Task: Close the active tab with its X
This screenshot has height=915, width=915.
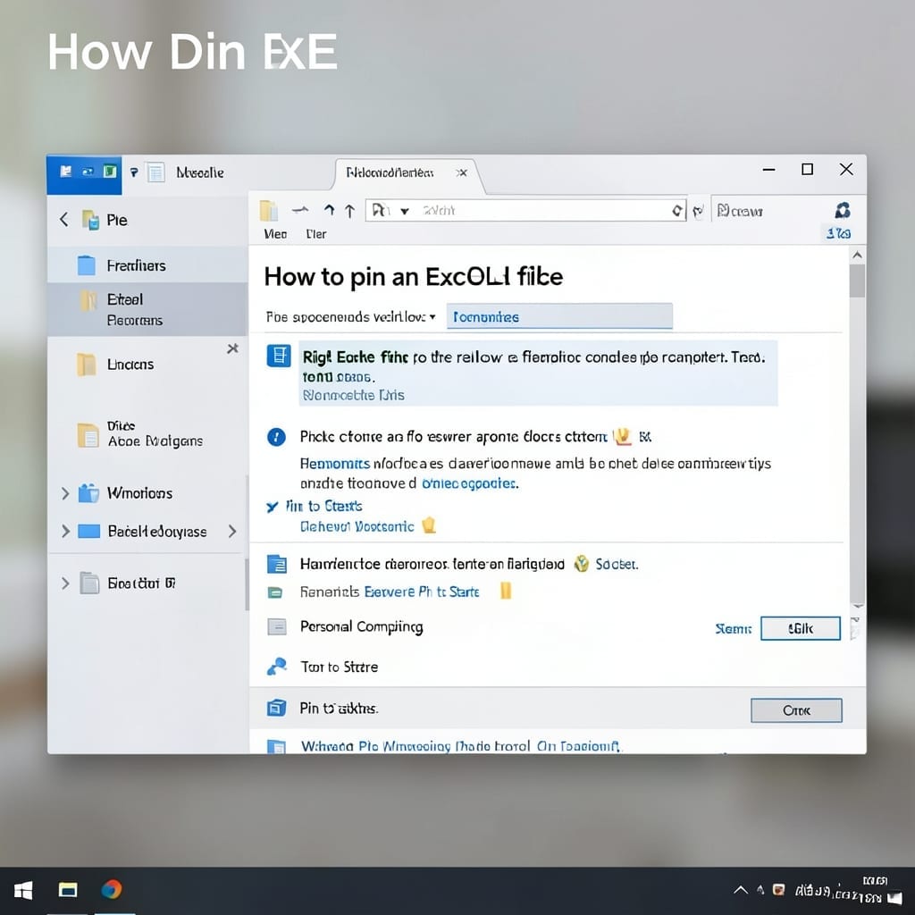Action: (462, 172)
